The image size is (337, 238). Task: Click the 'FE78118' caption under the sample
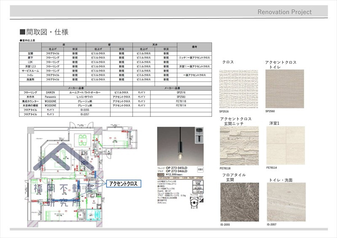point(225,168)
